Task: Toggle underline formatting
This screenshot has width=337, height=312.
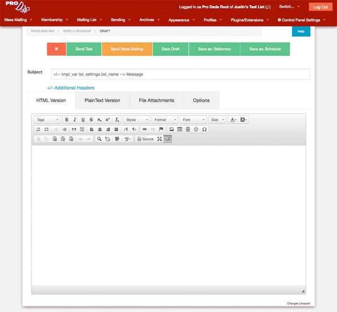Action: tap(83, 120)
